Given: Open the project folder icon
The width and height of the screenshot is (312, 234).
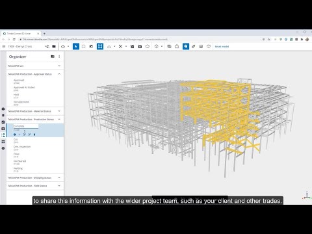Looking at the screenshot, I should pos(54,46).
